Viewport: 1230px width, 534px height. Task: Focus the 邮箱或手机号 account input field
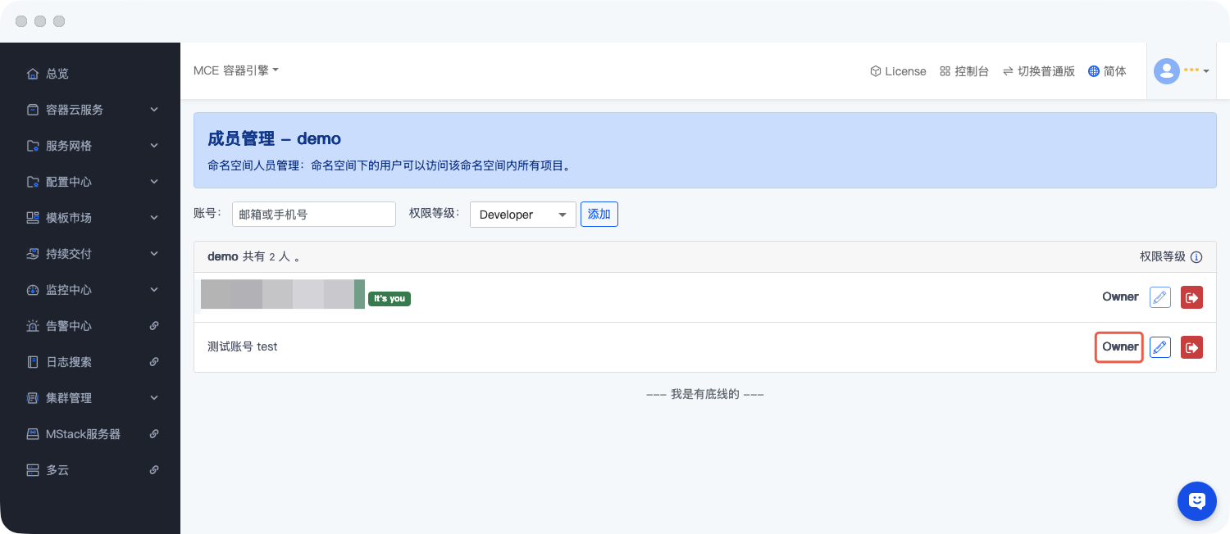tap(313, 215)
